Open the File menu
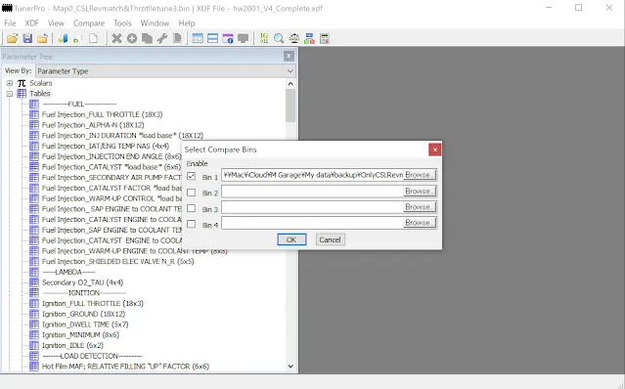This screenshot has height=389, width=625. click(x=10, y=23)
